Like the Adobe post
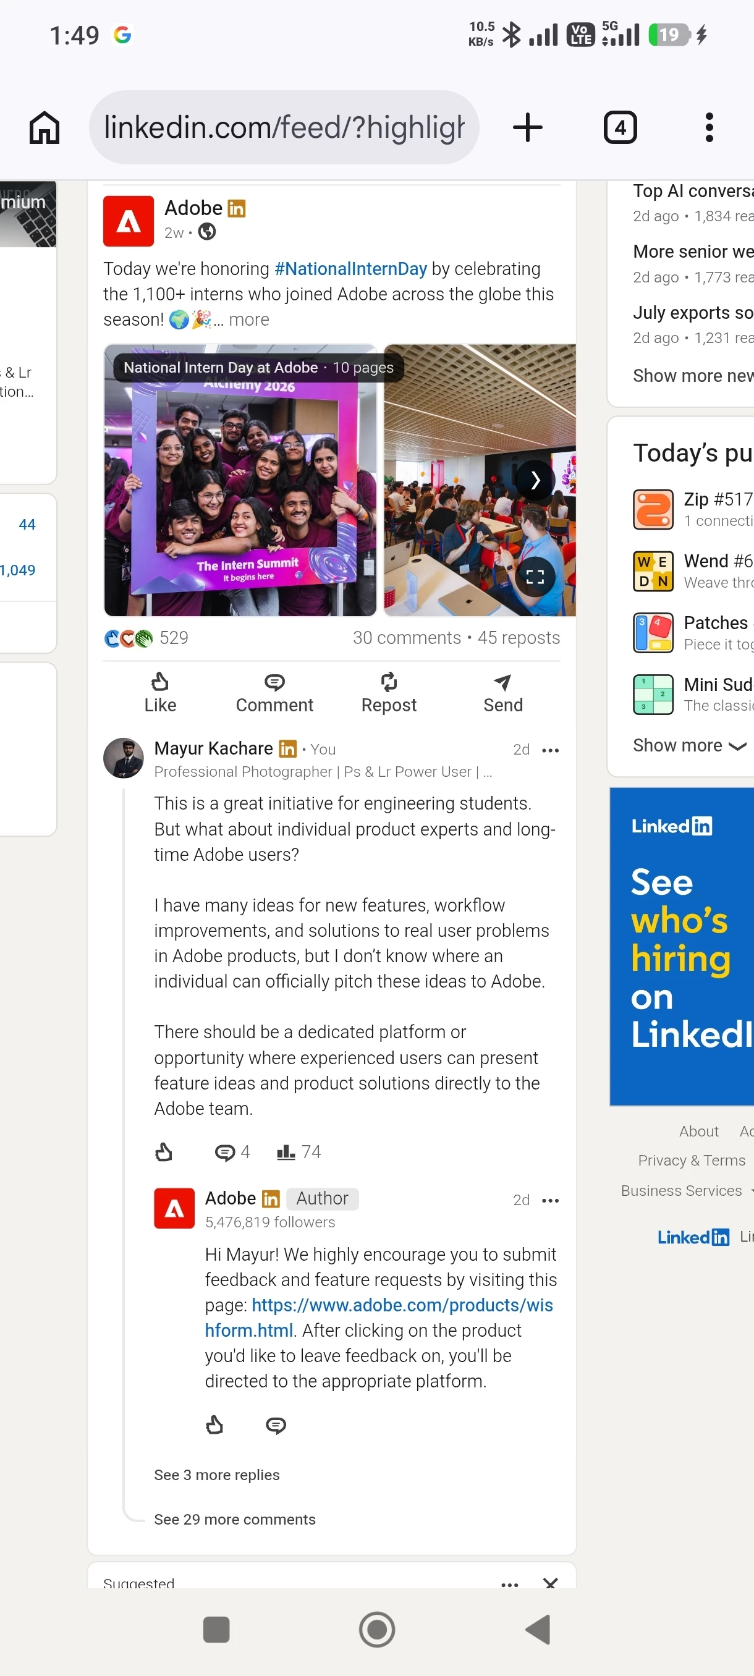754x1676 pixels. point(160,692)
